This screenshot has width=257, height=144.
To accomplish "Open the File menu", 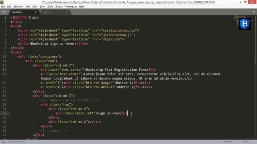I will pos(3,6).
